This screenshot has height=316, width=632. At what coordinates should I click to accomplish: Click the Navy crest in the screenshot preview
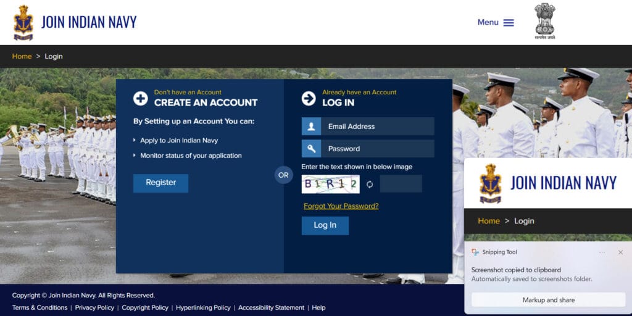point(490,183)
